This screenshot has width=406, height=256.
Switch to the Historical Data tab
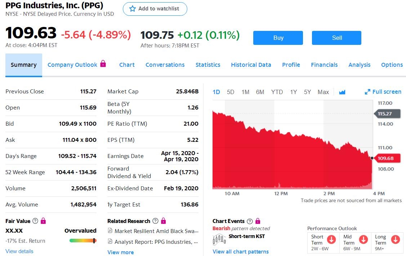tap(251, 65)
